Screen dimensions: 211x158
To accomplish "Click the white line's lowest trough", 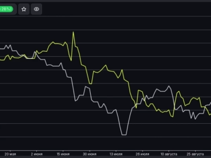I will (x=124, y=134).
